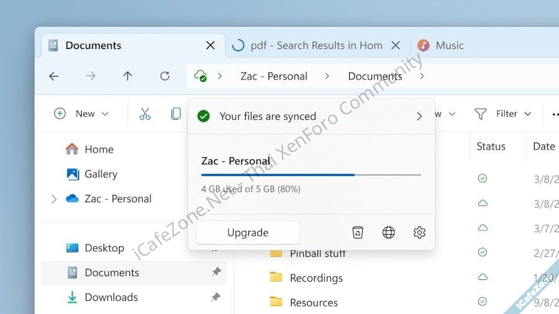559x314 pixels.
Task: Click the OneDrive sync status cloud icon
Action: tap(200, 76)
